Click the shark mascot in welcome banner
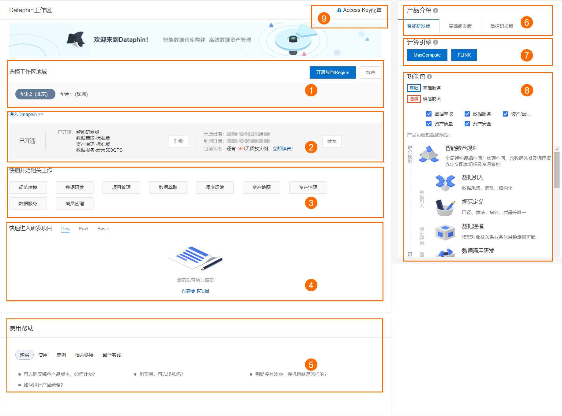Screen dimensions: 562x416 point(76,39)
